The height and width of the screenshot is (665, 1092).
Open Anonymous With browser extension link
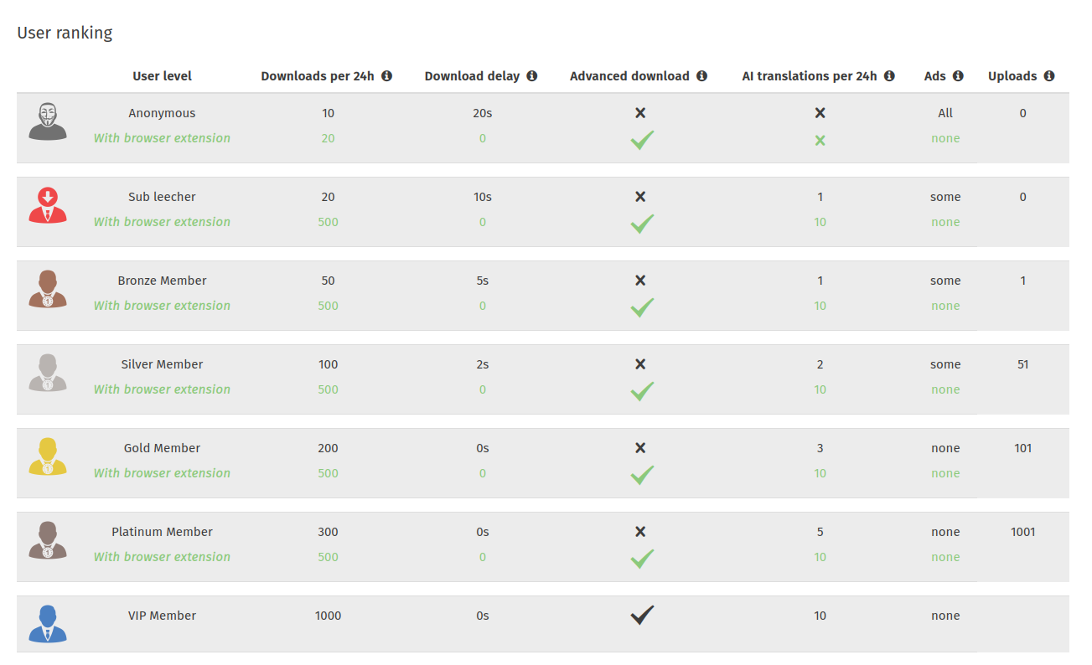pyautogui.click(x=162, y=137)
